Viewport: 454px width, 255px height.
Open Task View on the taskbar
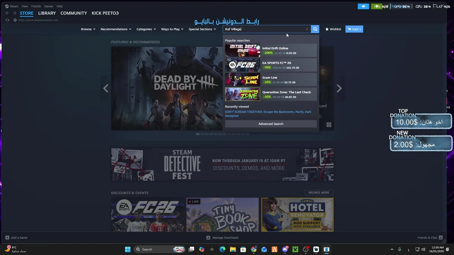click(x=192, y=249)
